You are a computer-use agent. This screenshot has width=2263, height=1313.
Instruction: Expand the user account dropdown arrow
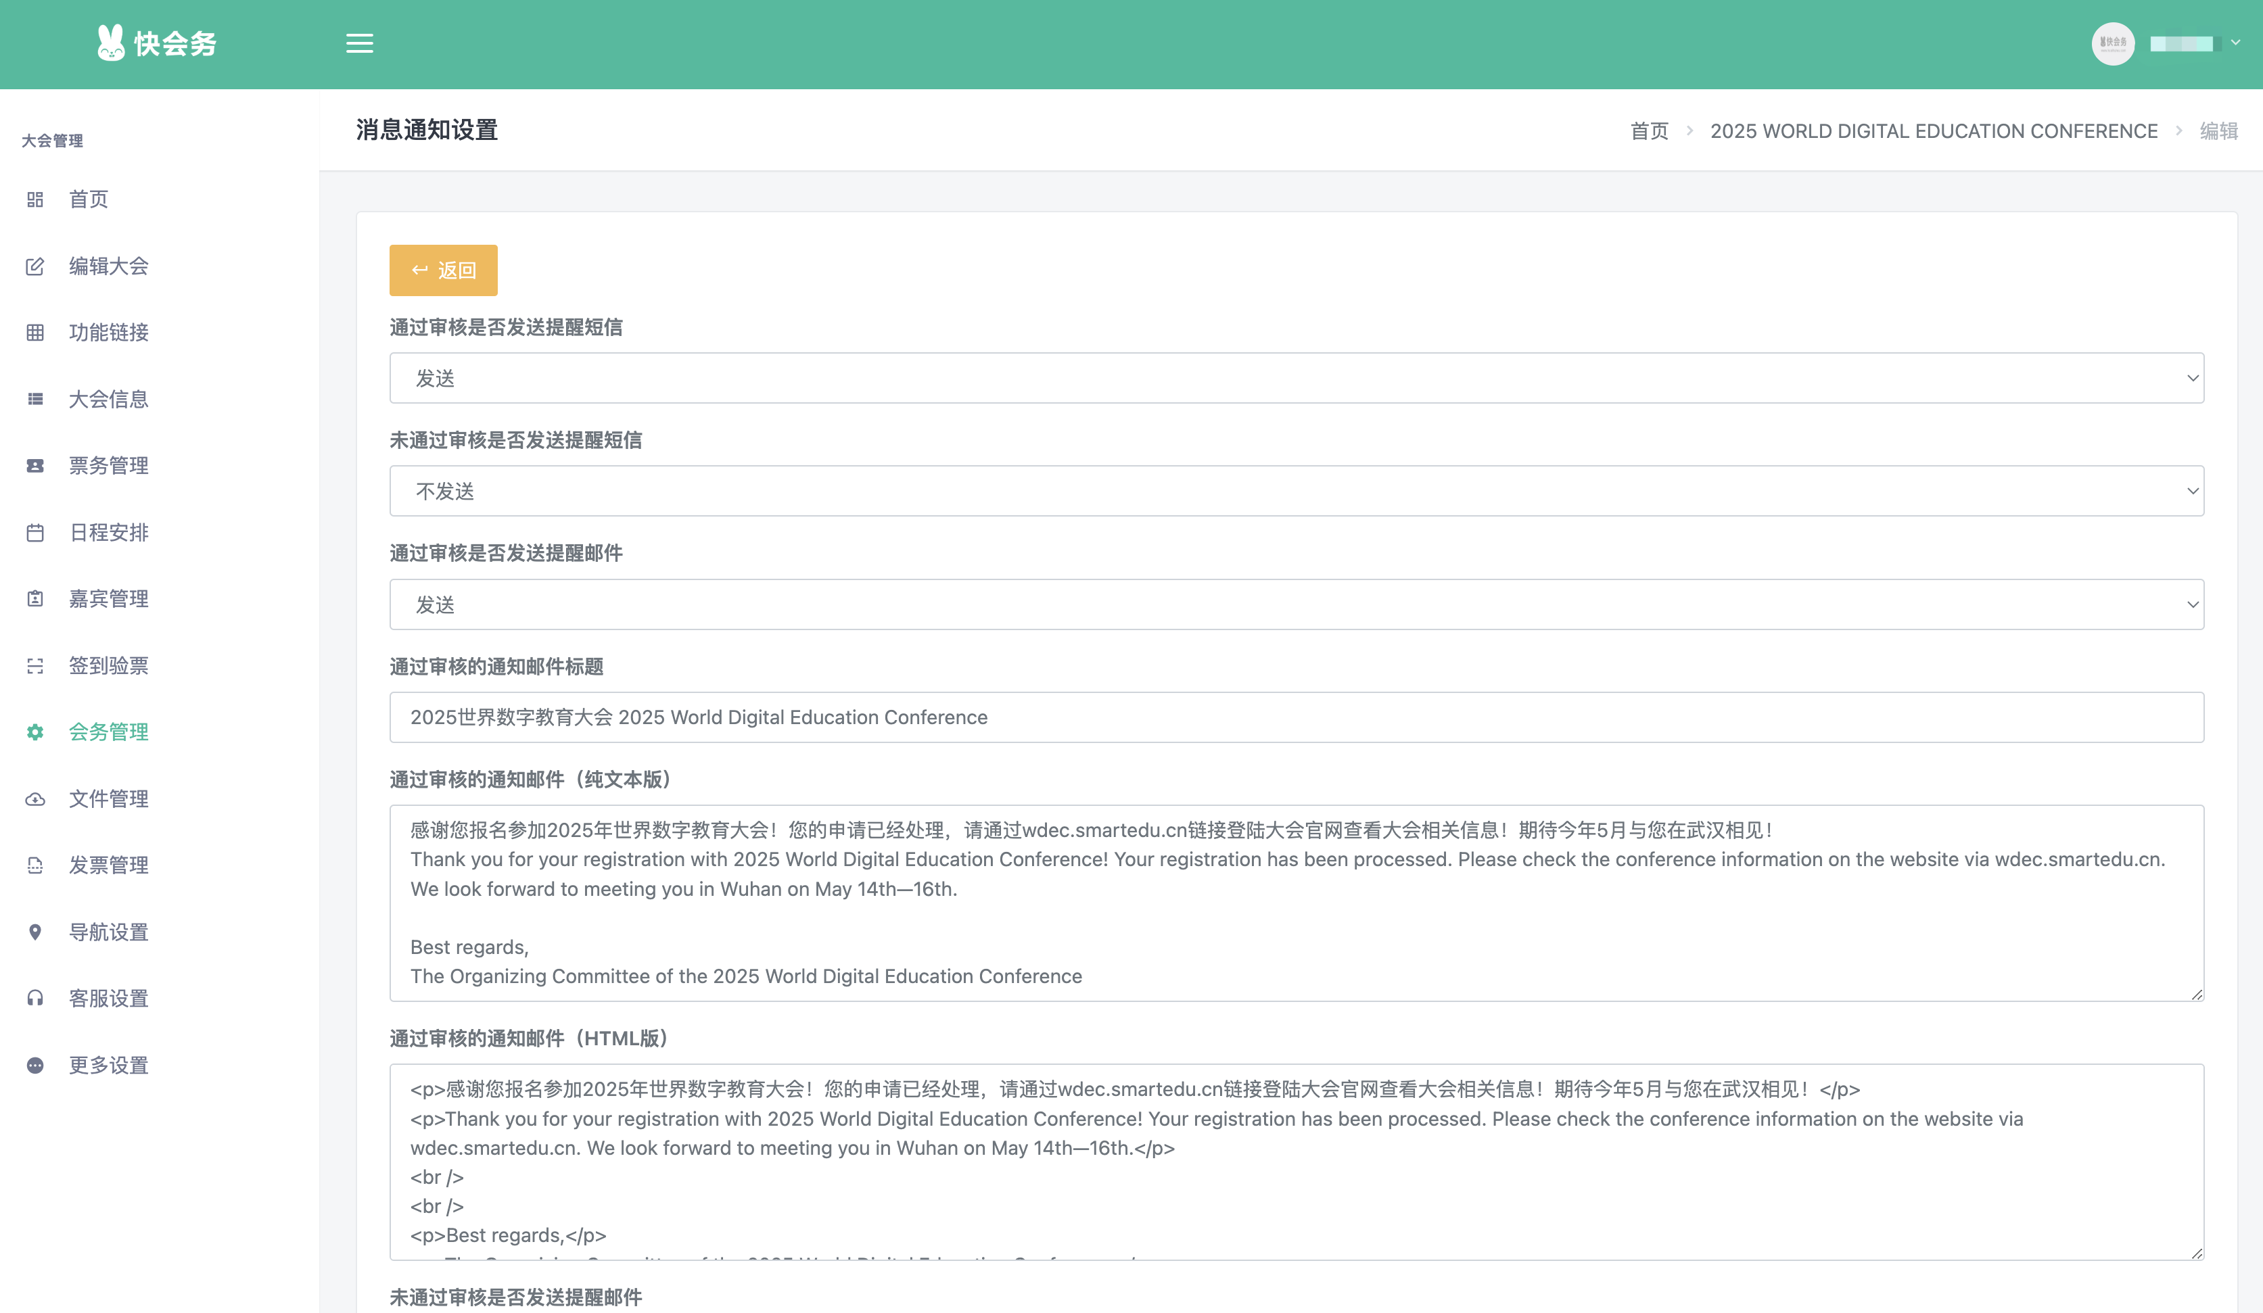pos(2235,42)
